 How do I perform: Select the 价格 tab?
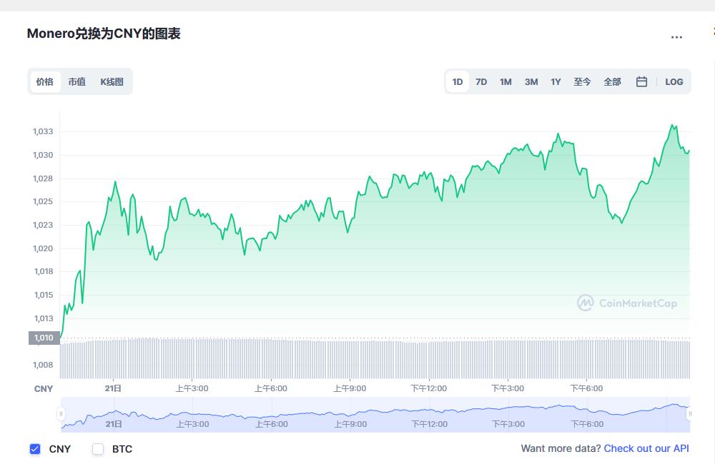[44, 81]
